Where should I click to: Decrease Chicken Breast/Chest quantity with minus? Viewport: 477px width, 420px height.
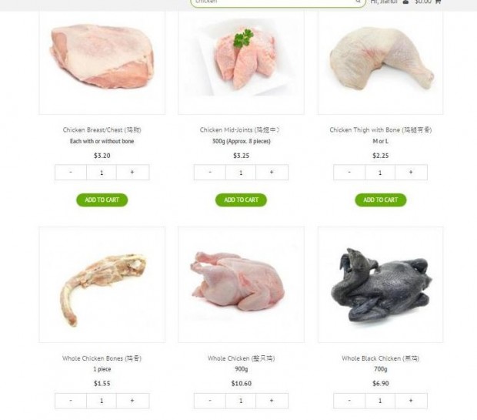pyautogui.click(x=71, y=173)
